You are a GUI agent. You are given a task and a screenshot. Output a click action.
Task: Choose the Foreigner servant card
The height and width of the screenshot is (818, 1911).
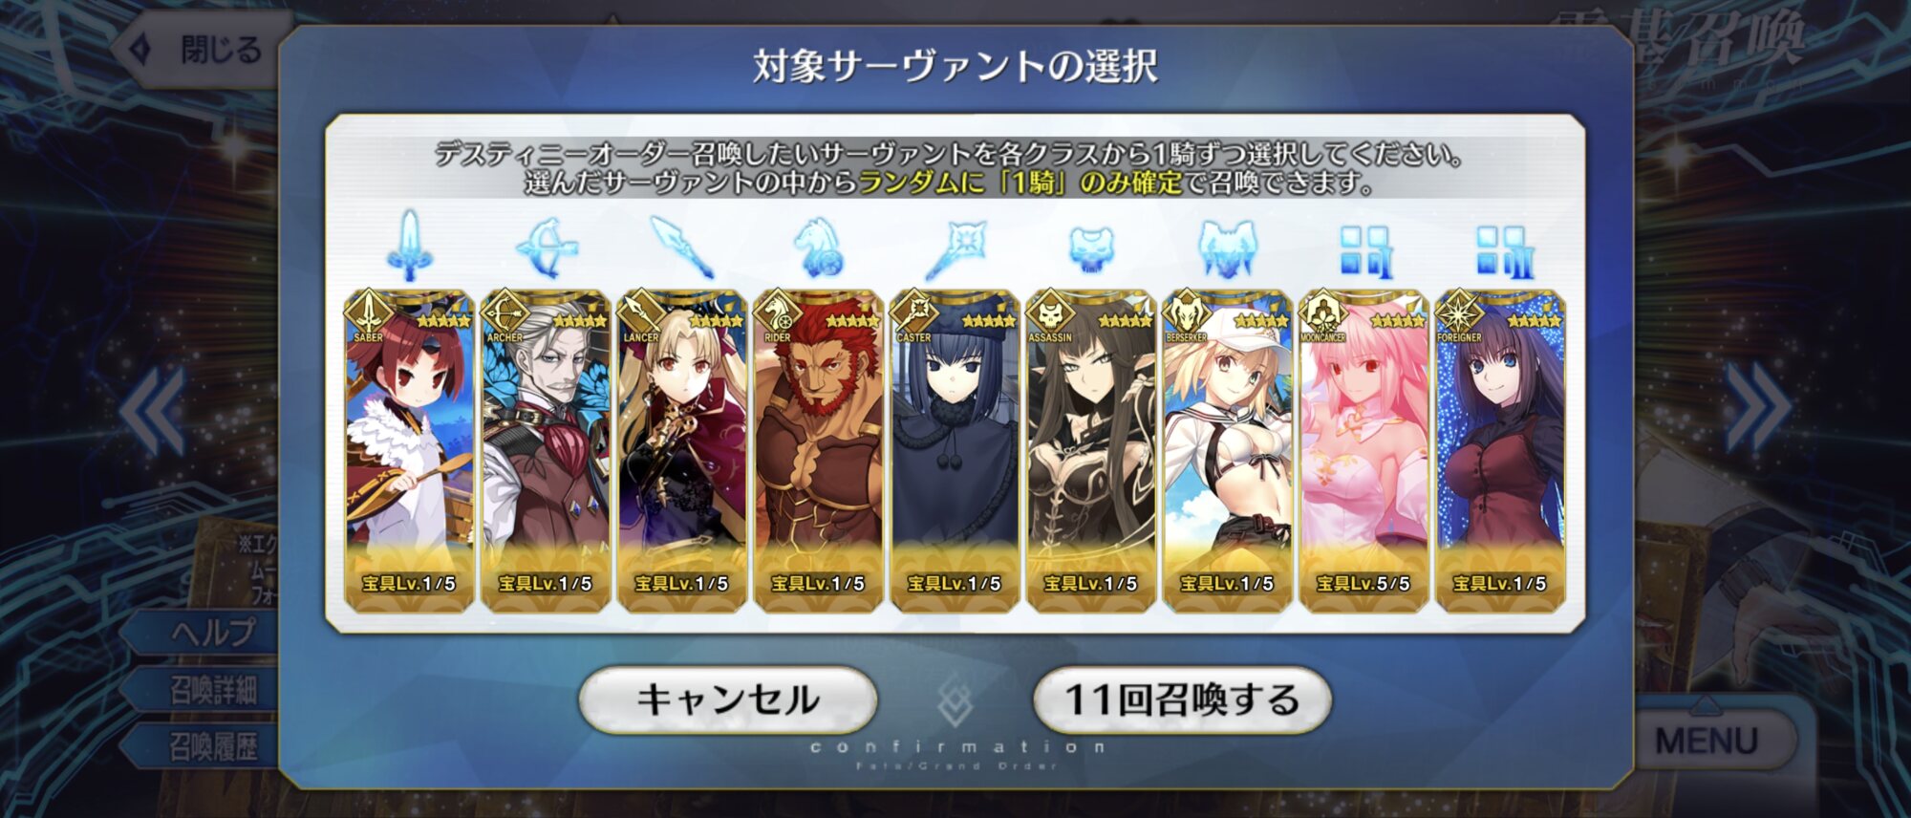pos(1501,450)
